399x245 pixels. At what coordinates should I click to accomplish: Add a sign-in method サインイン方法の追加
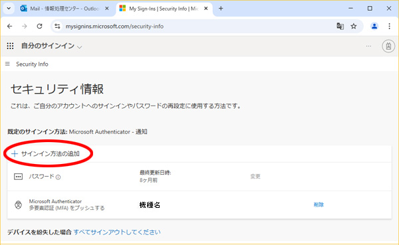[46, 154]
